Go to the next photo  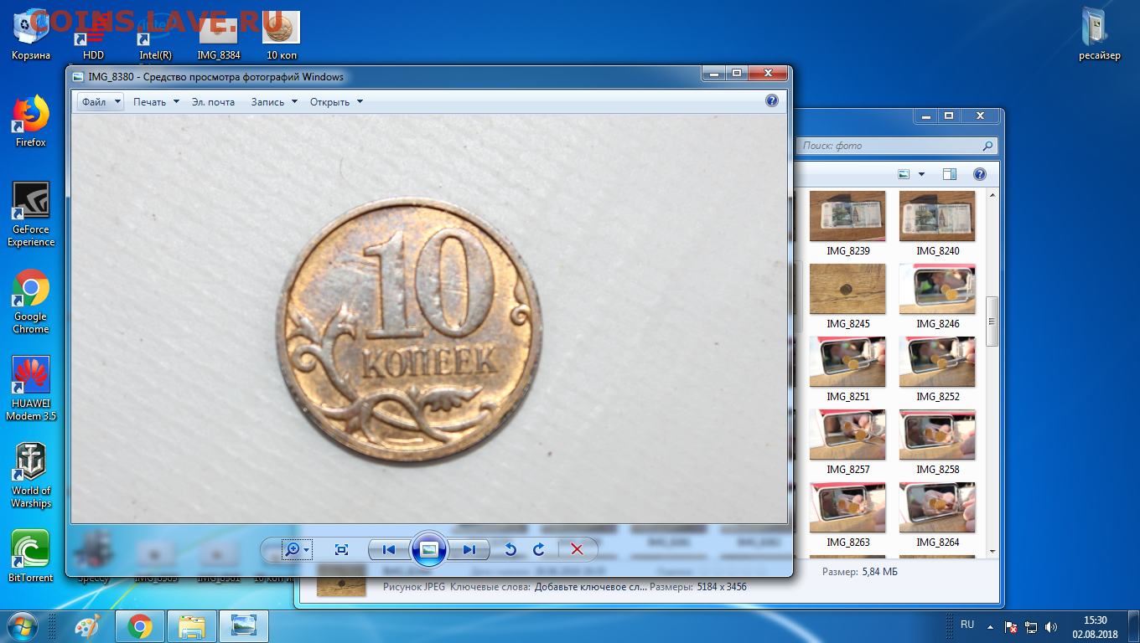point(469,549)
